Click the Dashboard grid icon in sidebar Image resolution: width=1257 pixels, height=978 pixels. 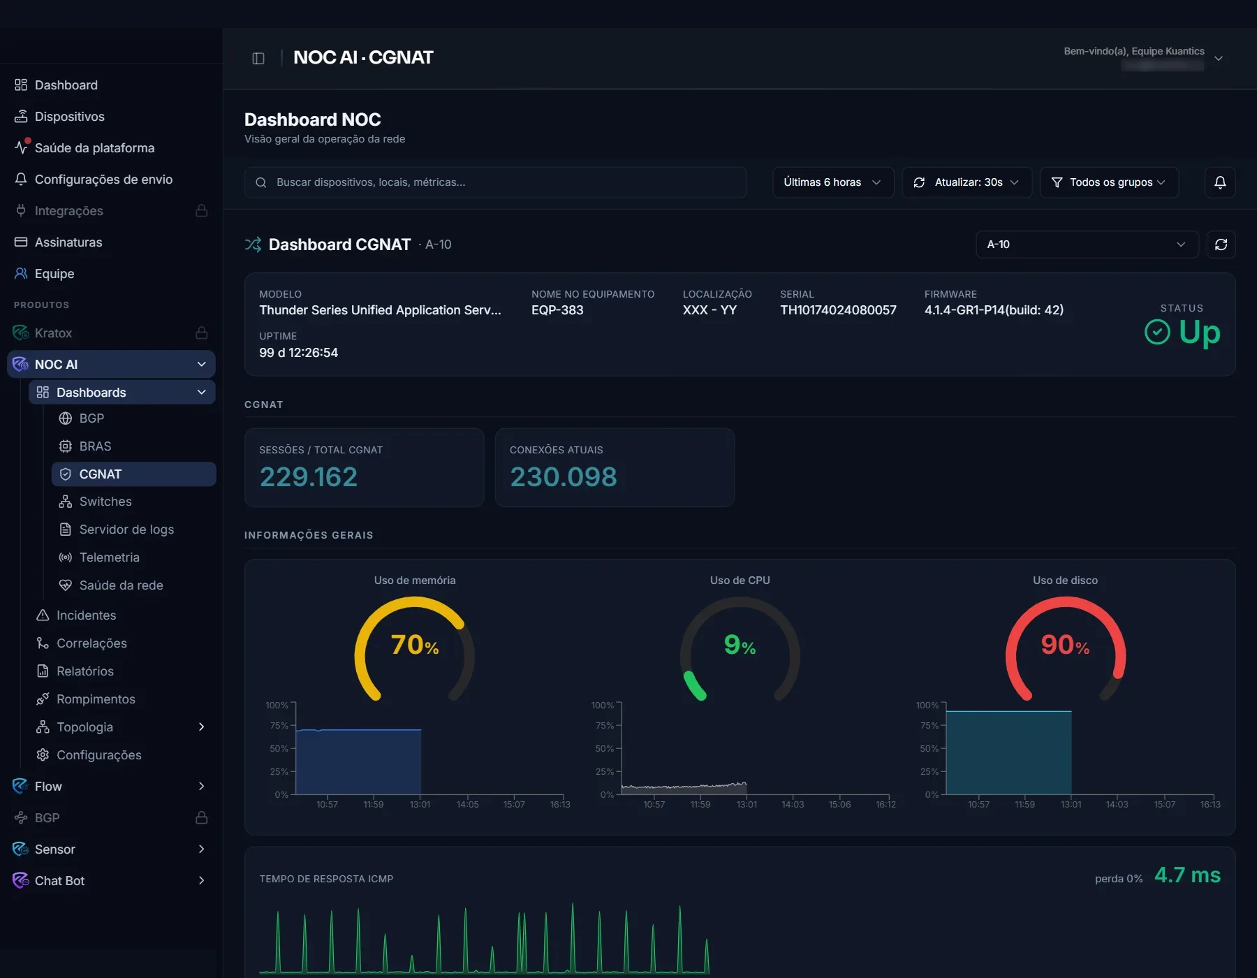pyautogui.click(x=21, y=85)
